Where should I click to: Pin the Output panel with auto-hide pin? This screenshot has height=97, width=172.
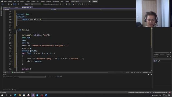pos(150,75)
